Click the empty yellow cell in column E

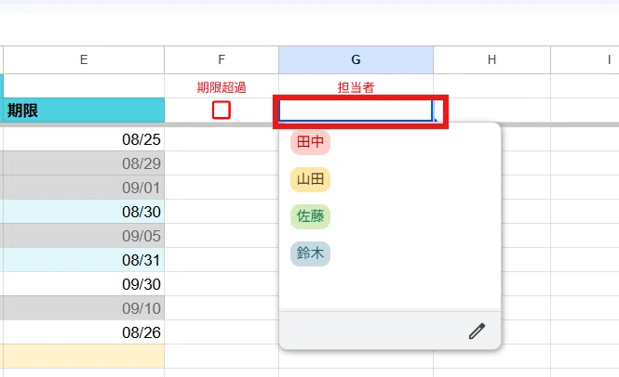point(84,357)
